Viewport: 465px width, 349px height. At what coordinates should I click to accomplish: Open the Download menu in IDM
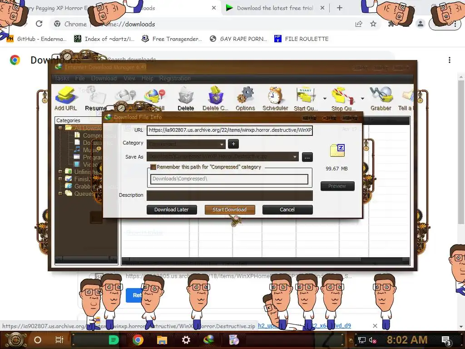104,78
